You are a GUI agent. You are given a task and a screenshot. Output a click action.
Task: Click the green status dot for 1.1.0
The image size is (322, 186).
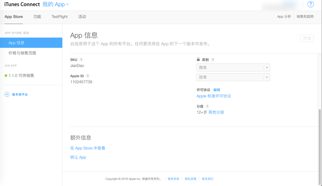(x=6, y=76)
